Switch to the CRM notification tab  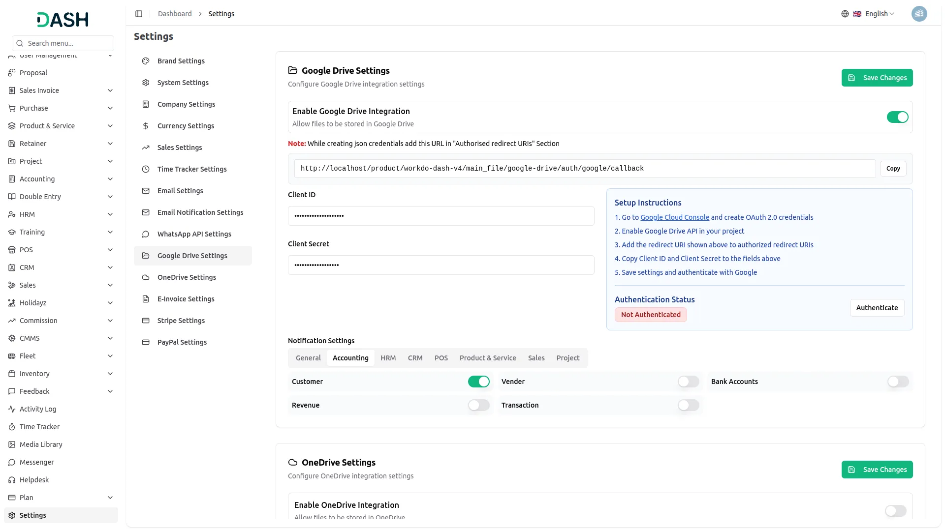pos(415,357)
